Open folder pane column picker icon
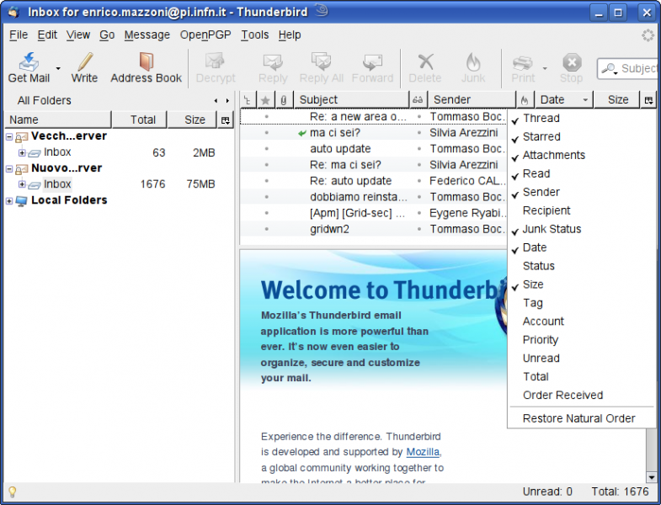Viewport: 661px width, 505px height. pos(226,120)
